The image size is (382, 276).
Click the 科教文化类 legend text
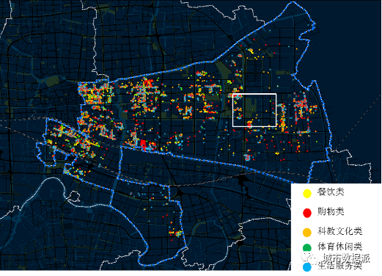coord(339,231)
